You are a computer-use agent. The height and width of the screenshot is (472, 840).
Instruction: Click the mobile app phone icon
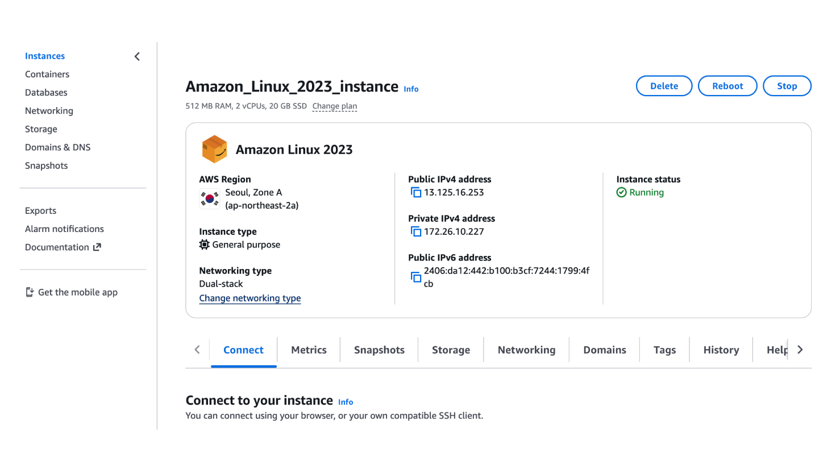click(x=30, y=292)
